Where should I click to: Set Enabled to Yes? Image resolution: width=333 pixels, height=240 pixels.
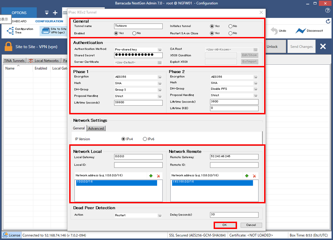click(116, 33)
